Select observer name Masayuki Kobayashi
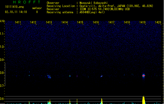 [94, 3]
